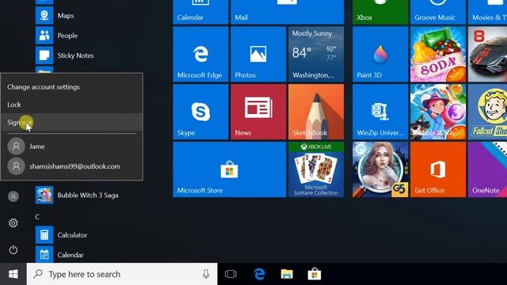Image resolution: width=507 pixels, height=285 pixels.
Task: Open Microsoft Solitaire Collection tile
Action: click(316, 169)
